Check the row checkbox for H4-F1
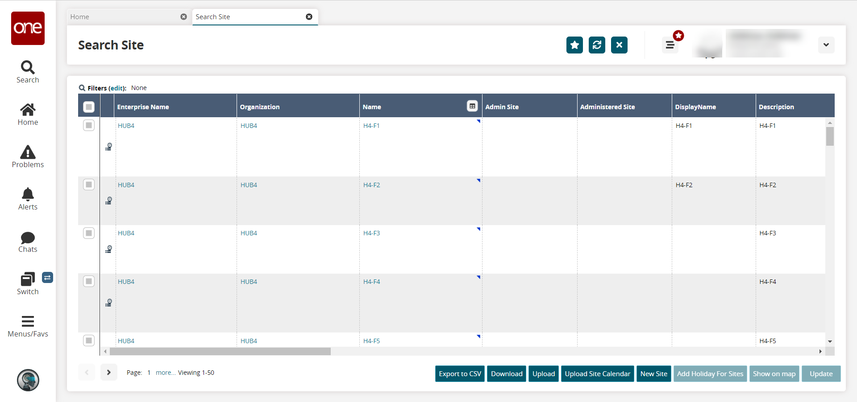857x402 pixels. click(89, 126)
